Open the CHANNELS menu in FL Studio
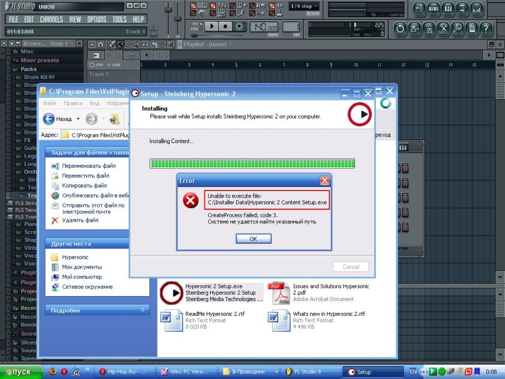The image size is (505, 379). click(x=51, y=19)
